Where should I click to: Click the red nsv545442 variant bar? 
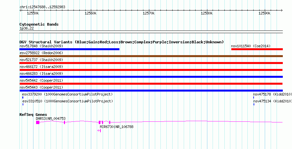coord(151,84)
